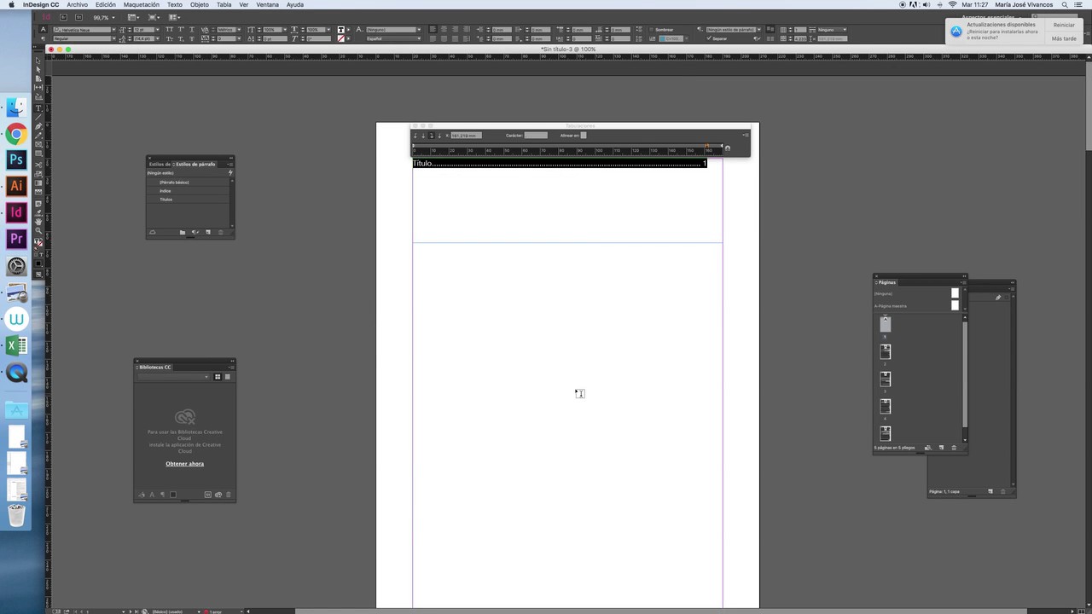Click the new style group folder icon
This screenshot has width=1092, height=614.
(183, 232)
